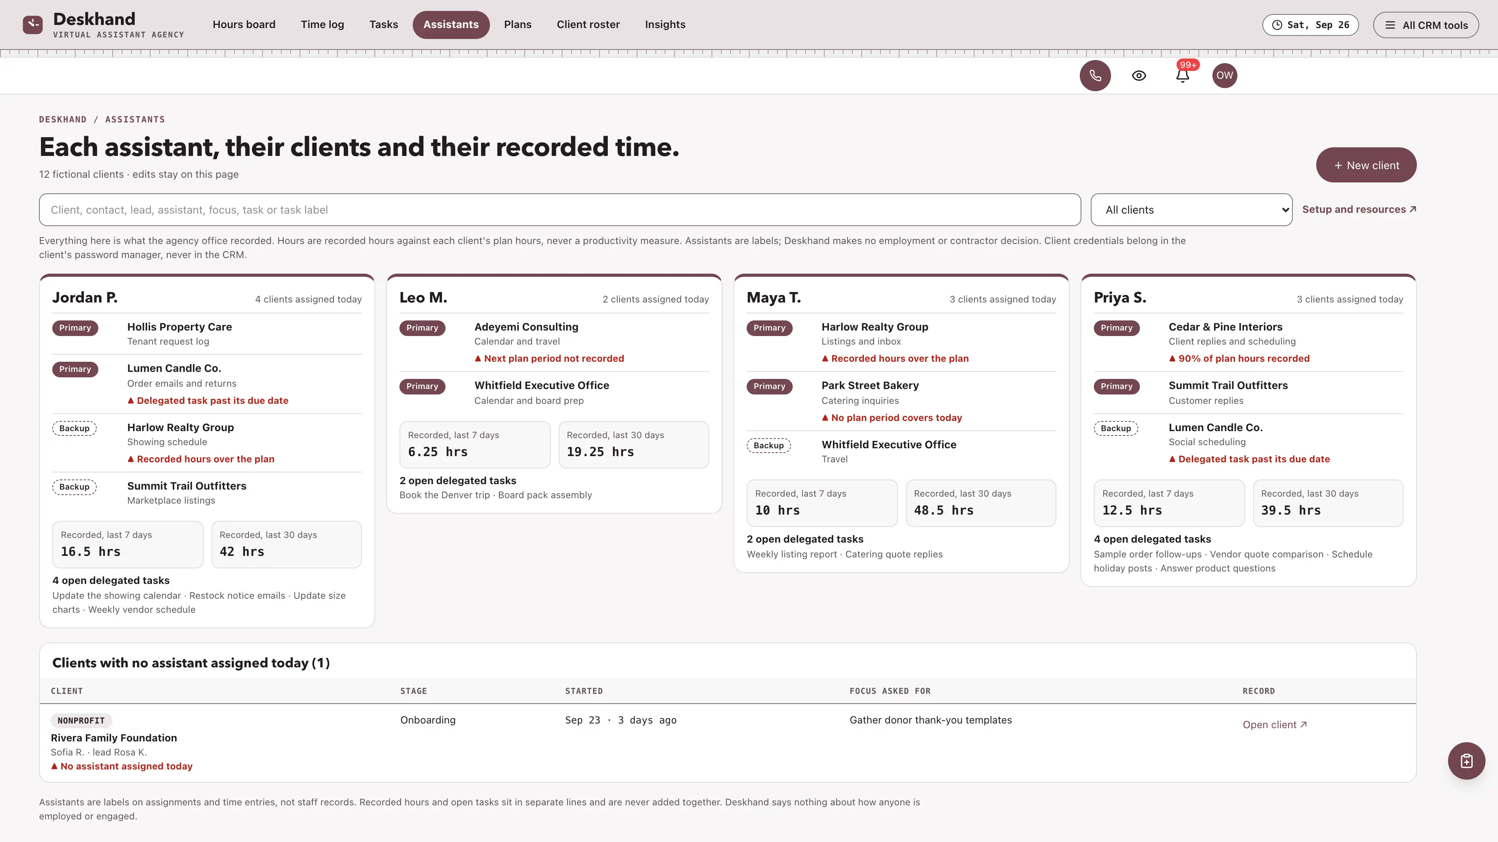
Task: Click the 16.5 hrs recorded value
Action: (91, 552)
